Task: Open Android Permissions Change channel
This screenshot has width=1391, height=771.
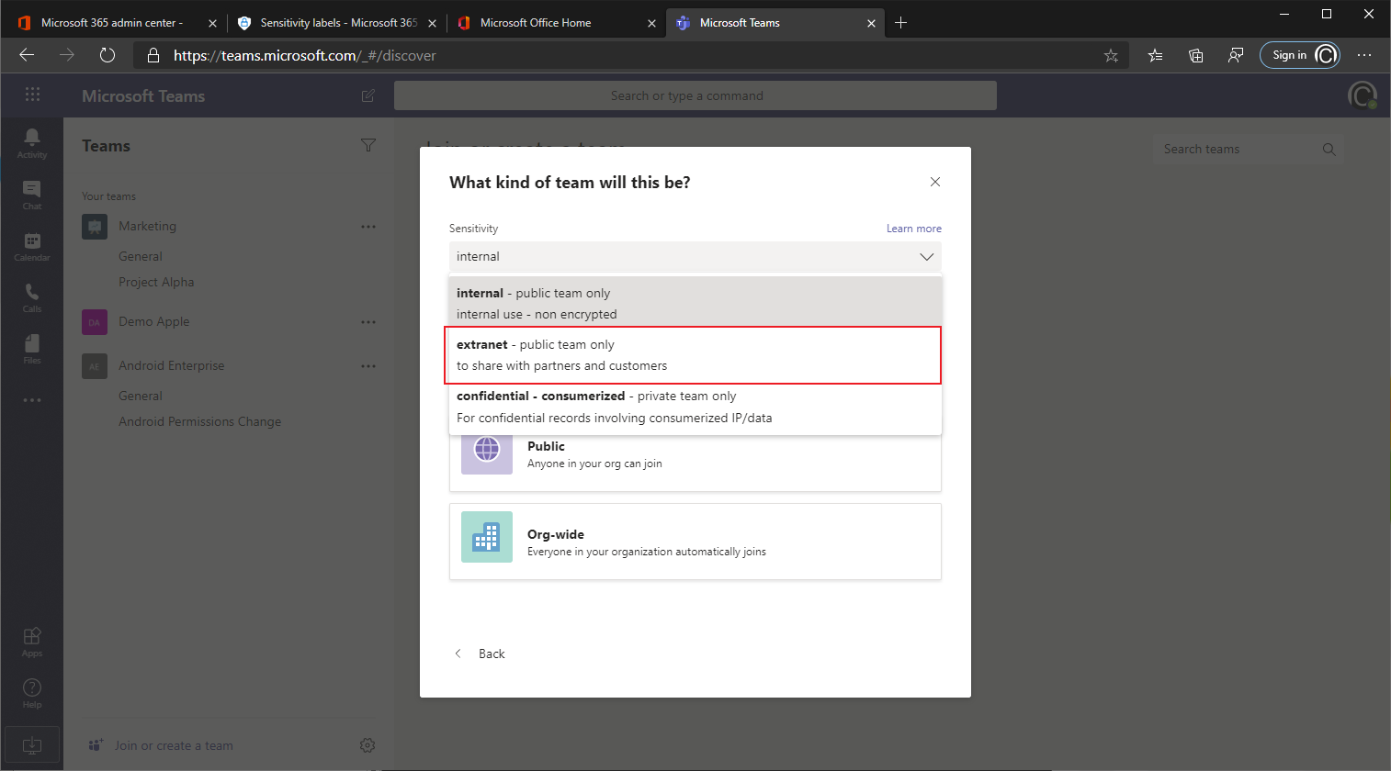Action: (200, 422)
